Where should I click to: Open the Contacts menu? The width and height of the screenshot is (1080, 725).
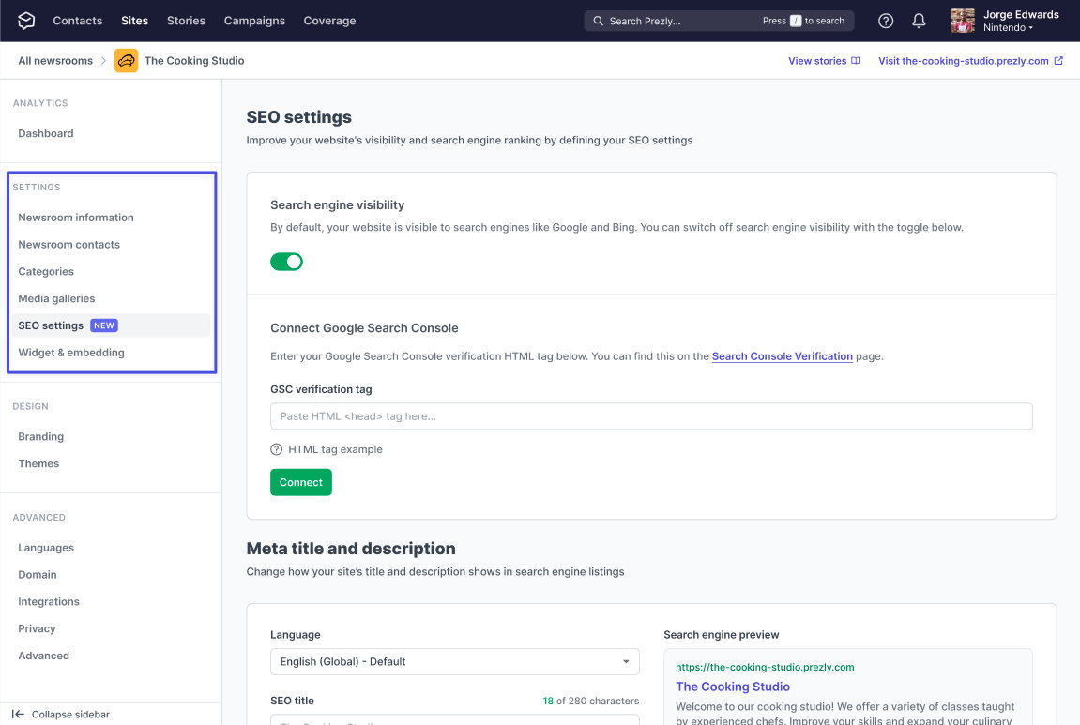coord(78,21)
